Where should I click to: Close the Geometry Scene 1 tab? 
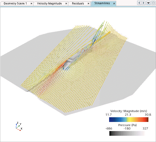pos(31,4)
